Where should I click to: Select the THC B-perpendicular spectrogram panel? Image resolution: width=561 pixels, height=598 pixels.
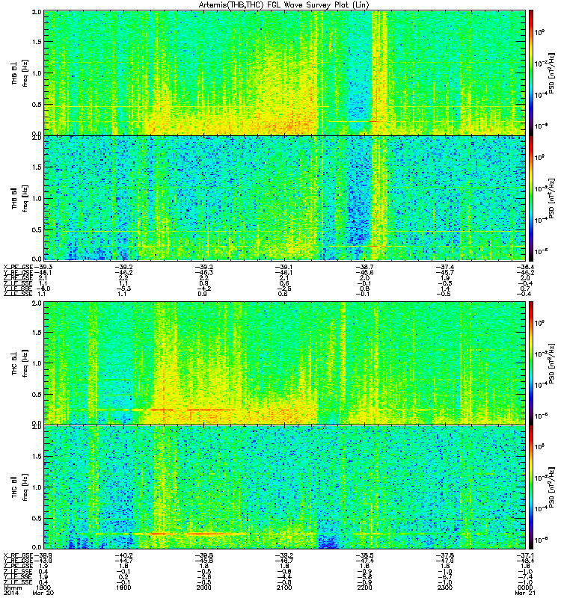click(285, 363)
